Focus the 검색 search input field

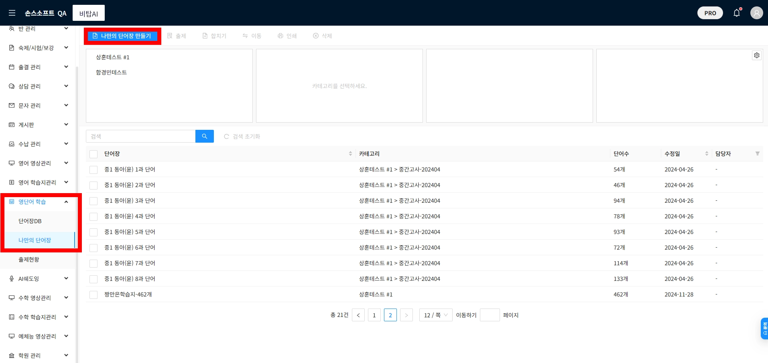[140, 136]
